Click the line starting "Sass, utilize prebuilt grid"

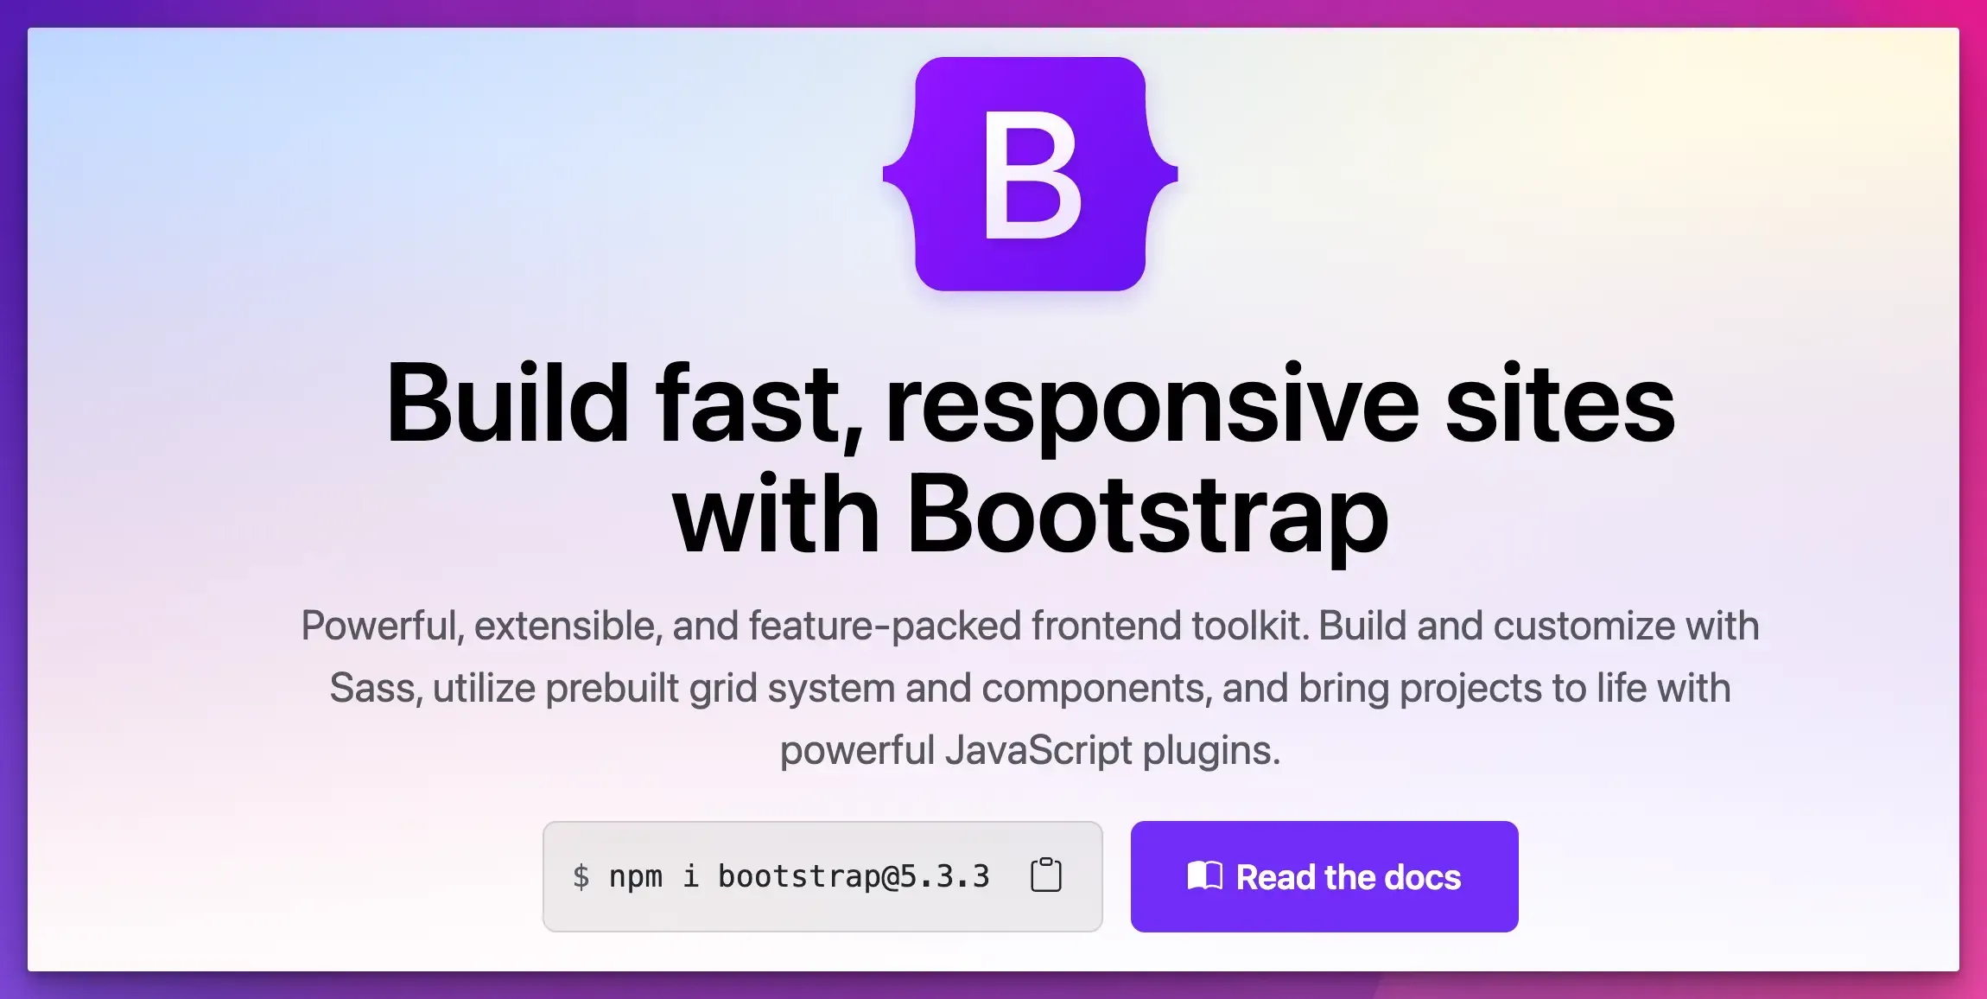pyautogui.click(x=1030, y=688)
